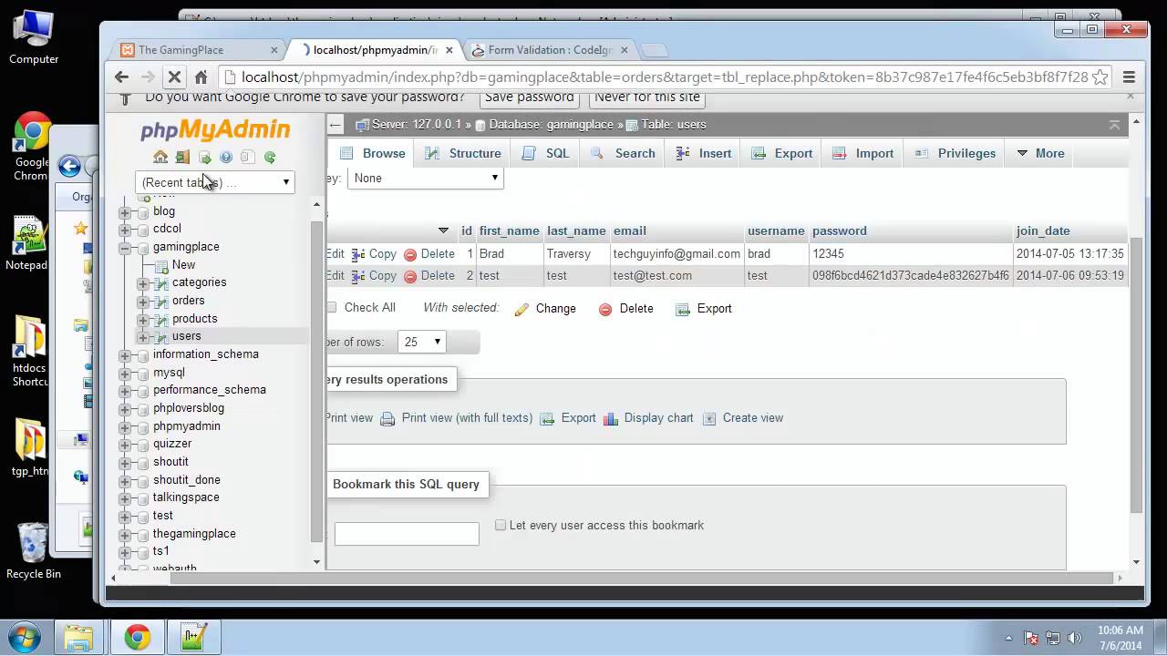Click the SQL documentation pages icon
1167x656 pixels.
click(x=248, y=157)
